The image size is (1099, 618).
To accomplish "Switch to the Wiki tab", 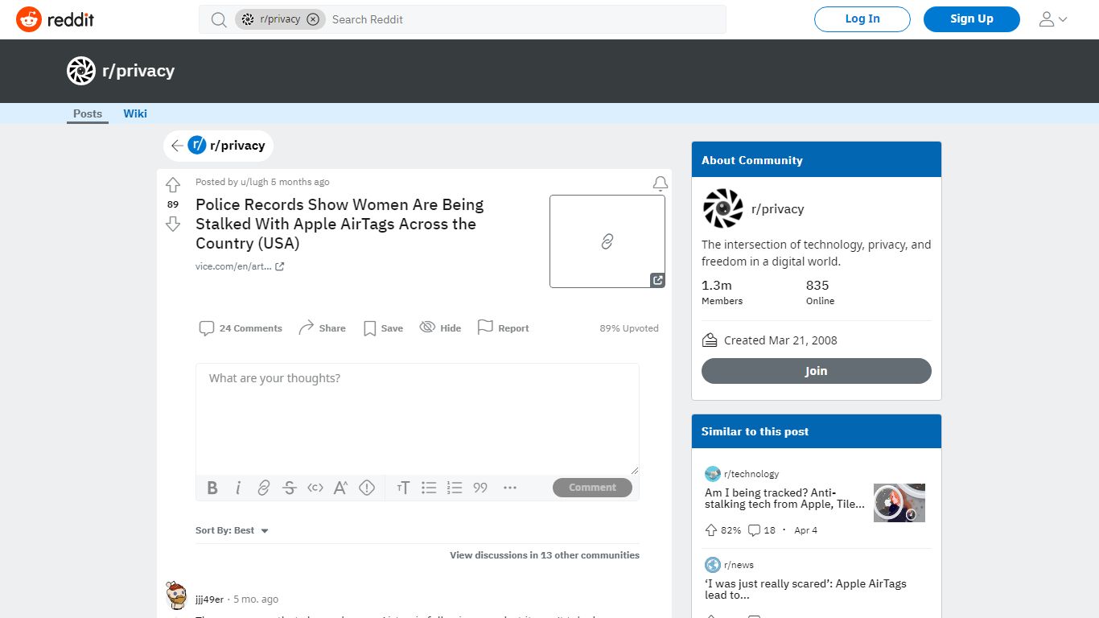I will click(135, 113).
